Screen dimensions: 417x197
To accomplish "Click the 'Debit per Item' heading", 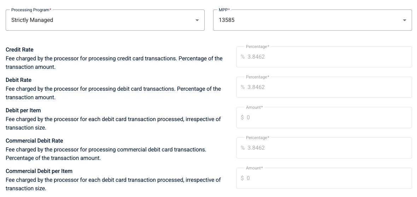I will (23, 111).
